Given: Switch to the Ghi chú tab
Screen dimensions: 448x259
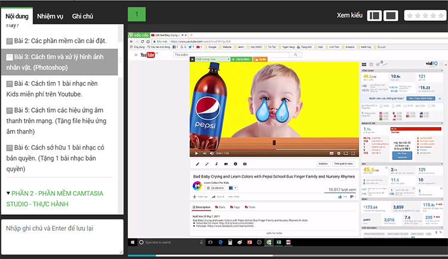Looking at the screenshot, I should click(82, 16).
